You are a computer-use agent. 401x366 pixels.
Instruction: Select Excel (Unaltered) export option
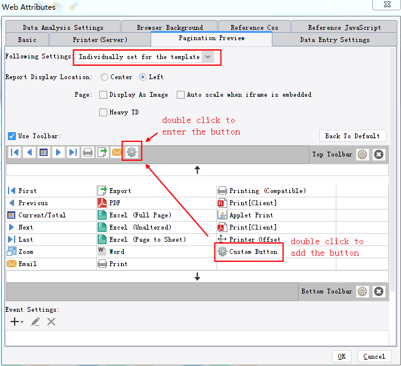click(157, 227)
